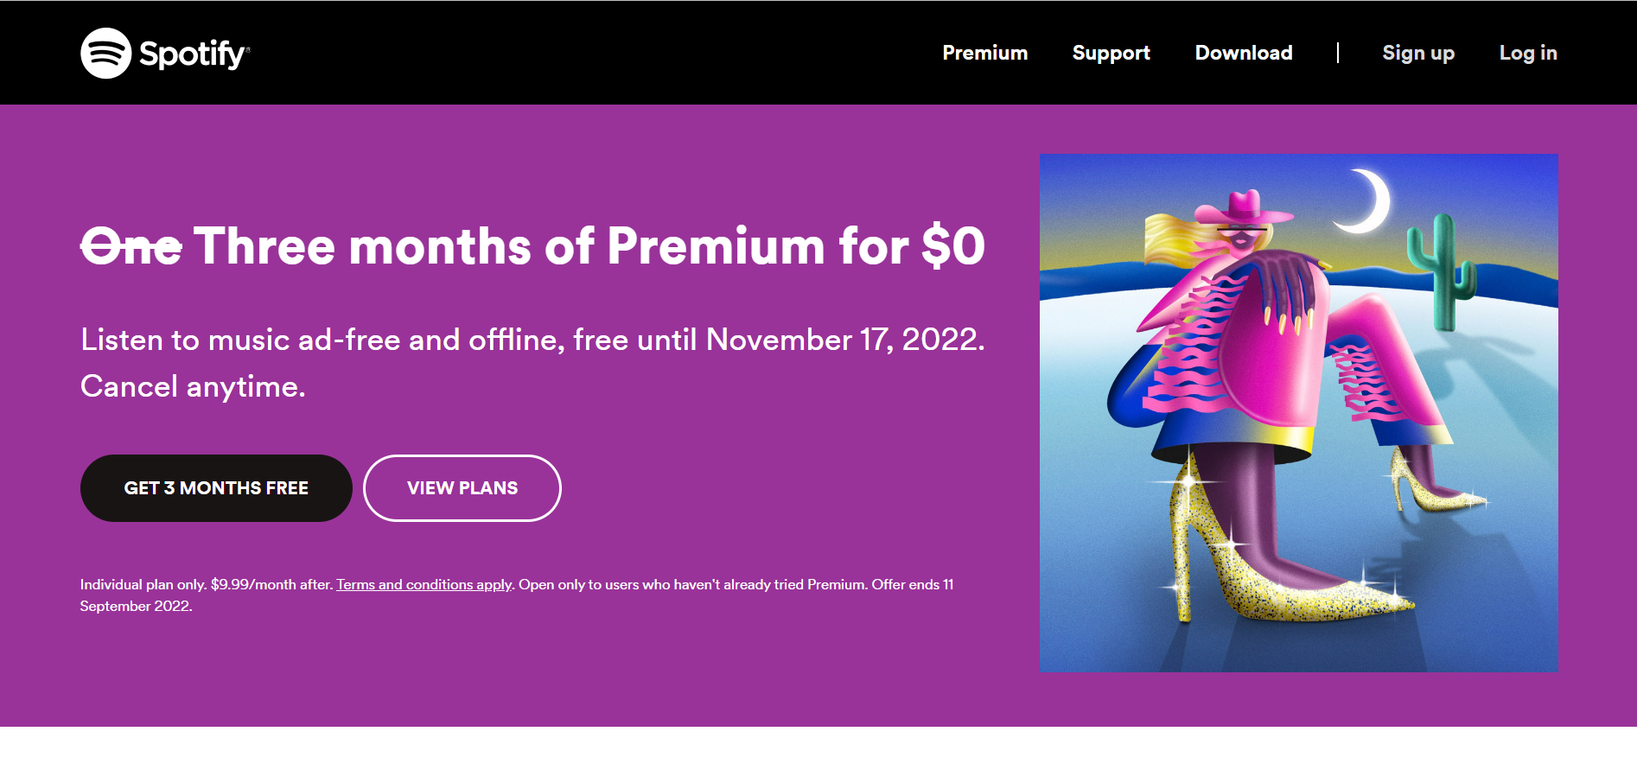Open the Terms and conditions apply link
Screen dimensions: 1637x776
click(x=424, y=585)
